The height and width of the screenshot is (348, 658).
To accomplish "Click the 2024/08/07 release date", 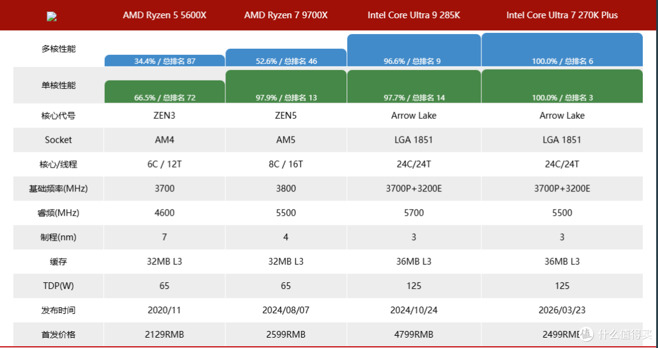I will pyautogui.click(x=286, y=310).
